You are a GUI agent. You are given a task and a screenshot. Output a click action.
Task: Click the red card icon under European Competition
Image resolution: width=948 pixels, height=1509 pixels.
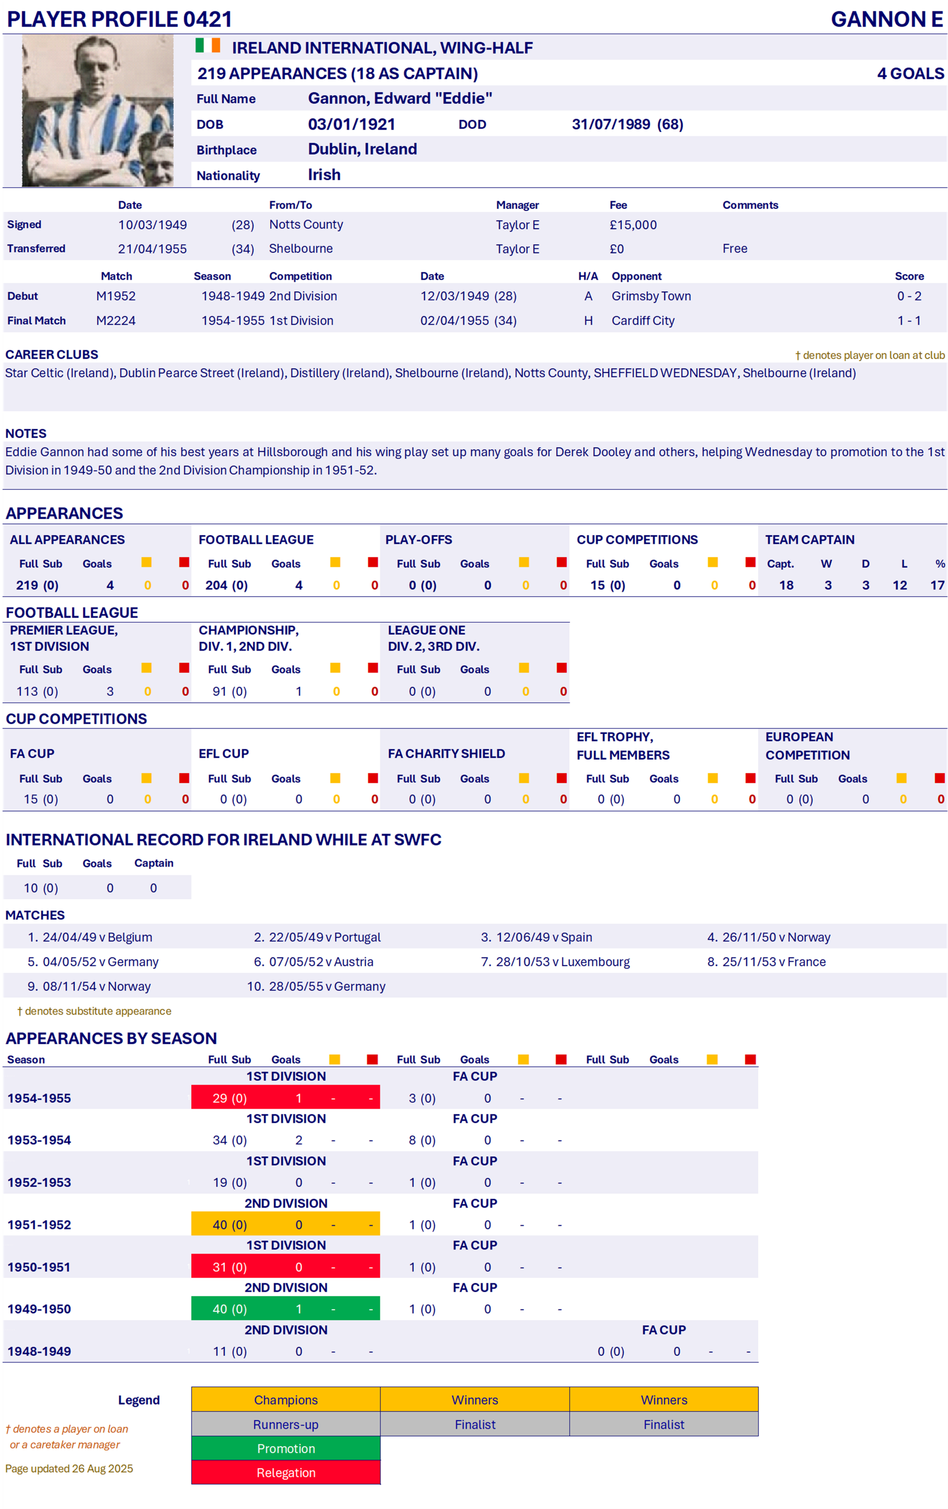(939, 777)
